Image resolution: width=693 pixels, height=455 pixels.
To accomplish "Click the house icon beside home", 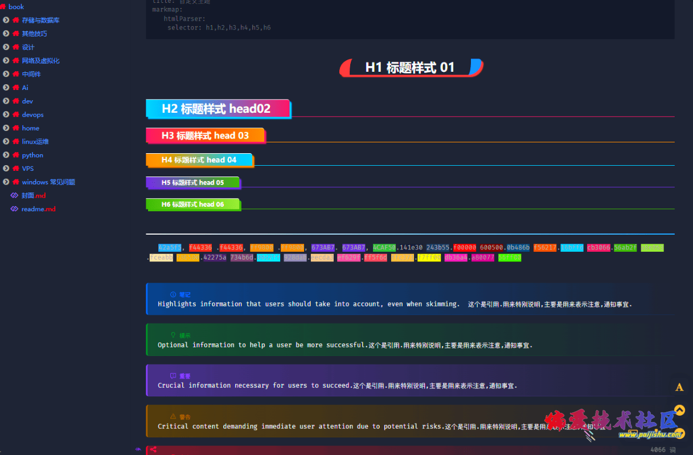I will (15, 128).
